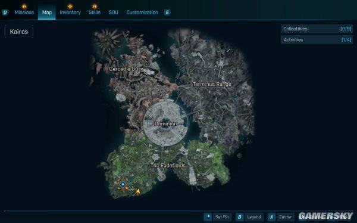
Task: Click the B key icon for Legend
Action: click(239, 217)
